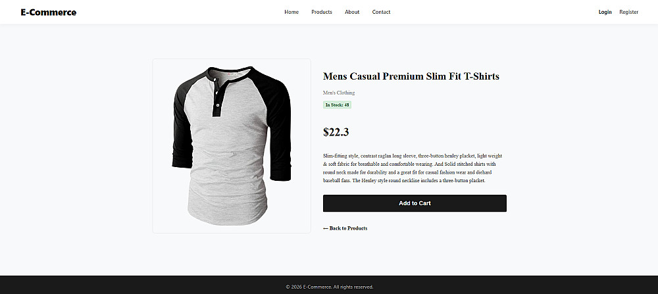
Task: Click the left arrow before Back to Products
Action: [x=326, y=228]
